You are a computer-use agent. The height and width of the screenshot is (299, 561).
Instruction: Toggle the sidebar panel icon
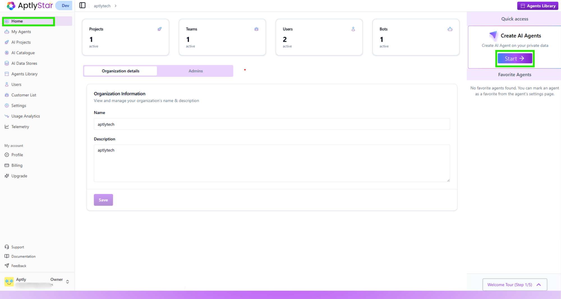[x=82, y=5]
